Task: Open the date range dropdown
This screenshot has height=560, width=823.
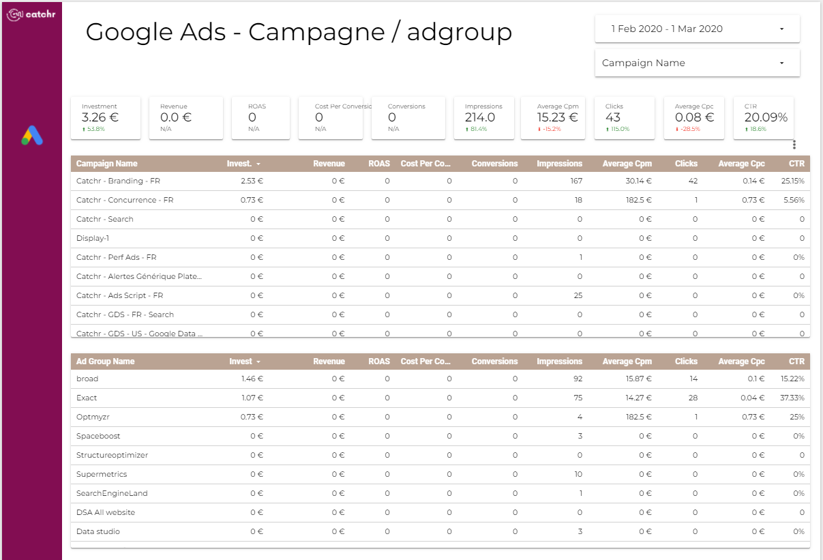Action: coord(697,29)
